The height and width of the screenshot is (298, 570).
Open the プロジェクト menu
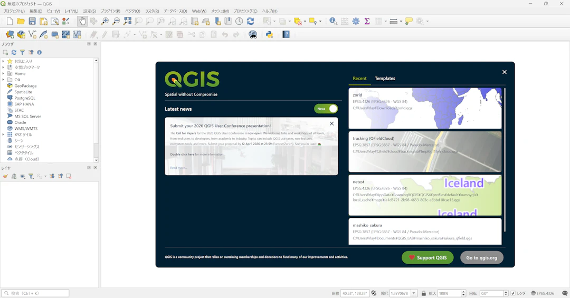pos(14,11)
